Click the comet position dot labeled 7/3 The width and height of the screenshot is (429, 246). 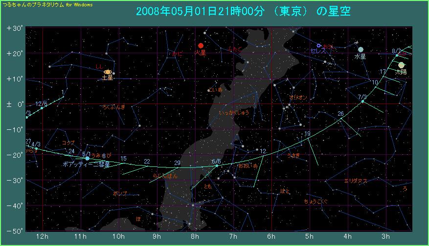coord(363,102)
